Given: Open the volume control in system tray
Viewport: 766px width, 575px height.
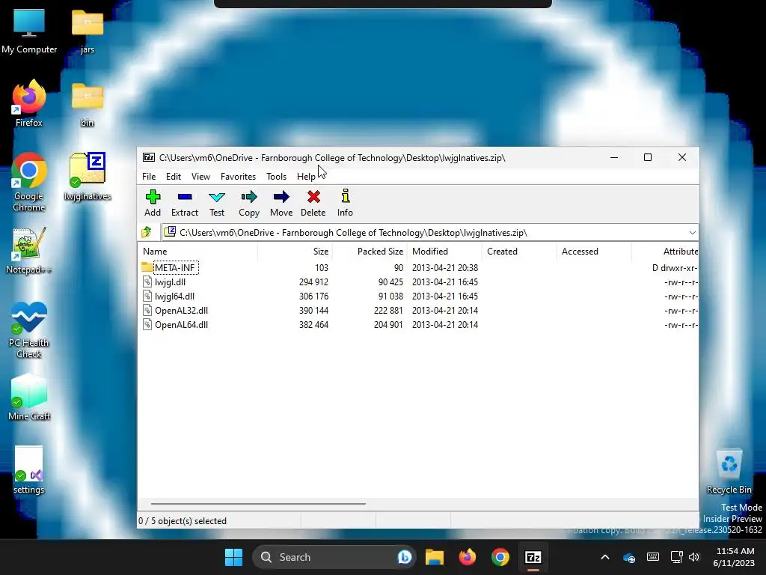Looking at the screenshot, I should click(693, 557).
